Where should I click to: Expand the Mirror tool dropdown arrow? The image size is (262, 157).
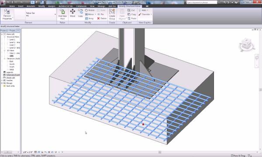point(95,14)
